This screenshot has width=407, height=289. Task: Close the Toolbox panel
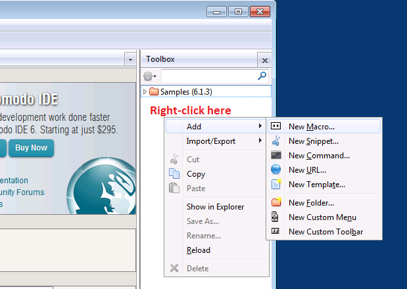point(264,60)
